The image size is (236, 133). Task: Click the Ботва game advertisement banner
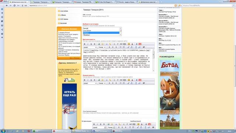coord(170,95)
